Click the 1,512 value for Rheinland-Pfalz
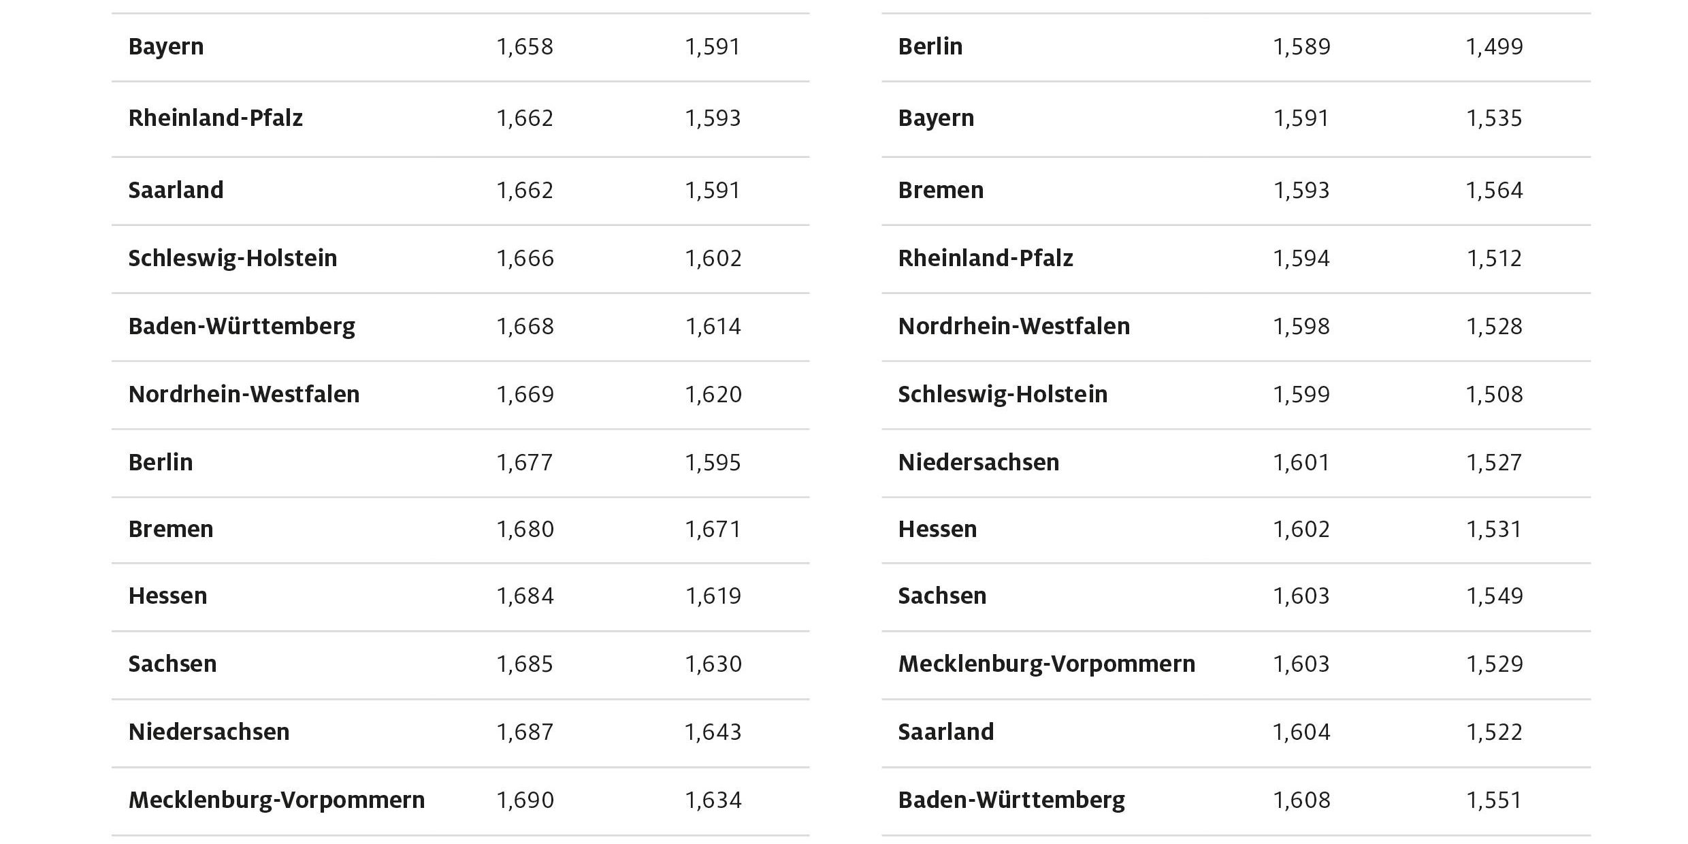1688x844 pixels. coord(1494,259)
